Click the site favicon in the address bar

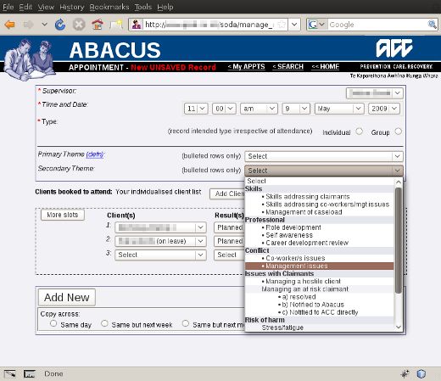coord(137,25)
